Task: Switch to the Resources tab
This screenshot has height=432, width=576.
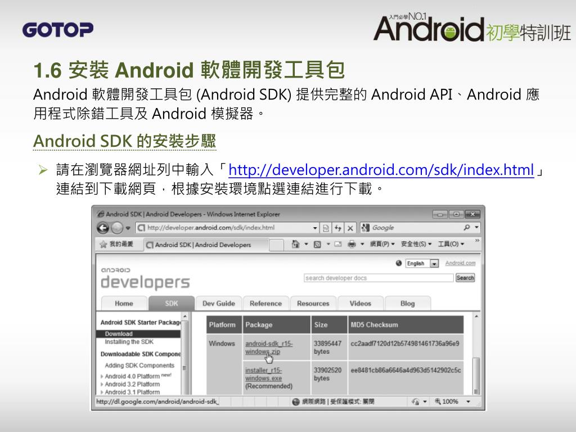Action: [x=313, y=303]
